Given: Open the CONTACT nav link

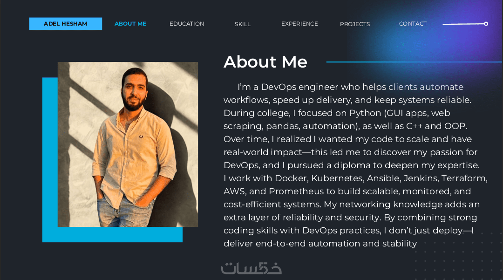Looking at the screenshot, I should (x=413, y=24).
